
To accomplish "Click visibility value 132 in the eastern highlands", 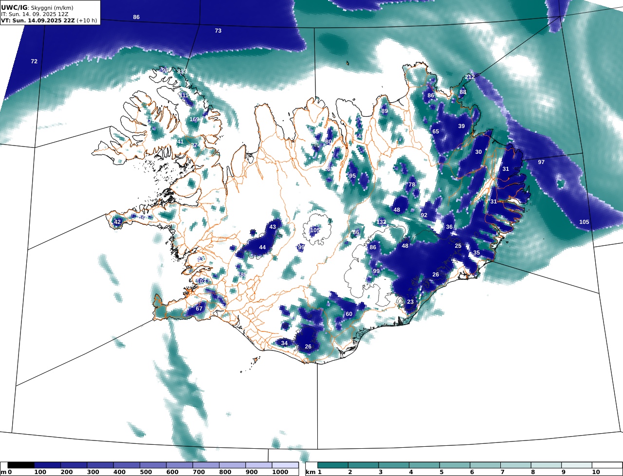I will click(x=381, y=222).
